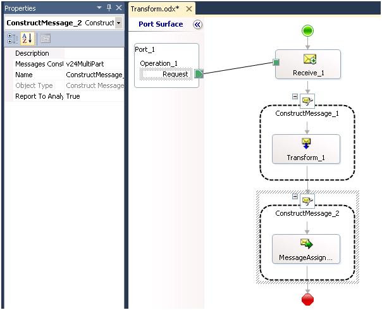Edit the ConstructMessage_ Name value field
The height and width of the screenshot is (310, 382).
click(x=94, y=75)
